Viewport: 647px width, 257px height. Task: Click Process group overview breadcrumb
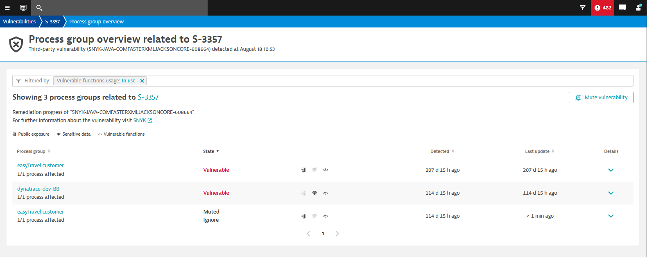click(x=97, y=22)
